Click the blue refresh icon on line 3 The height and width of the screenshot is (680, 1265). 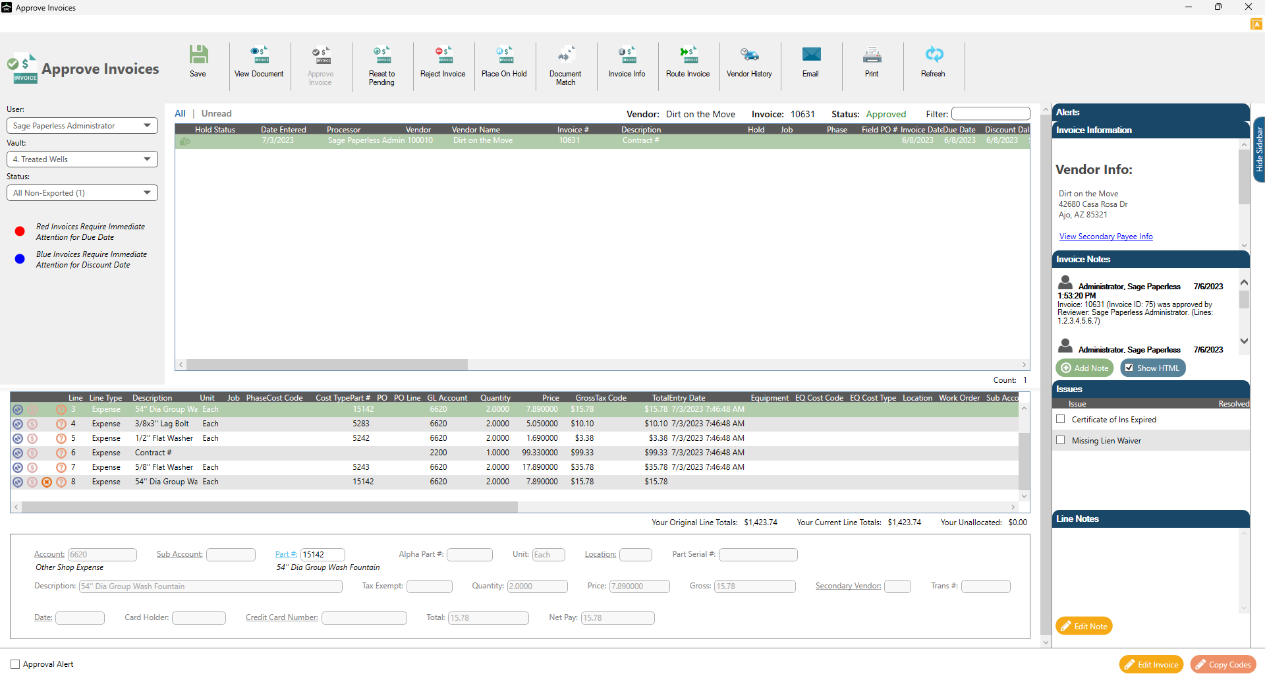coord(18,409)
